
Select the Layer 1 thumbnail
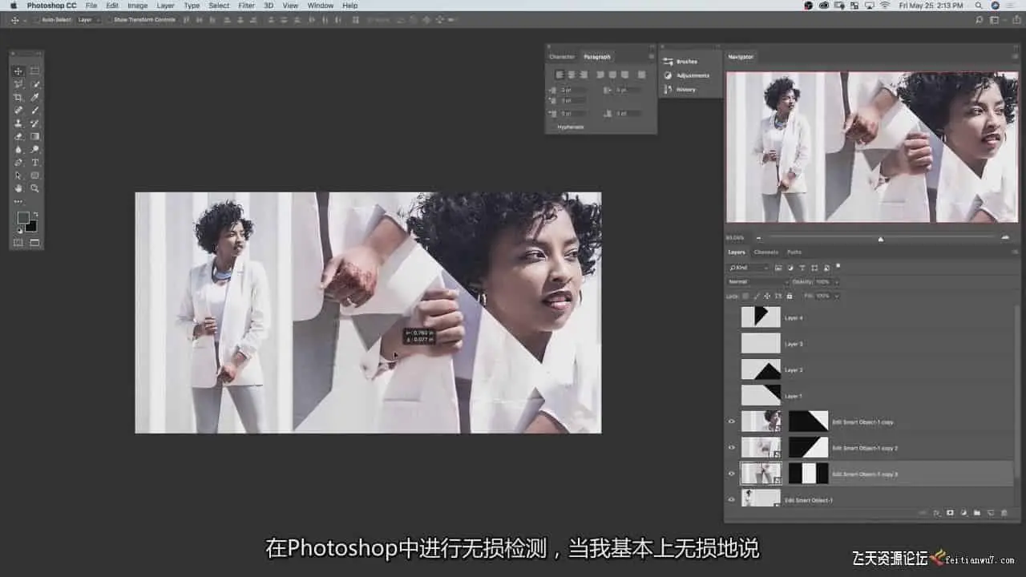(761, 395)
